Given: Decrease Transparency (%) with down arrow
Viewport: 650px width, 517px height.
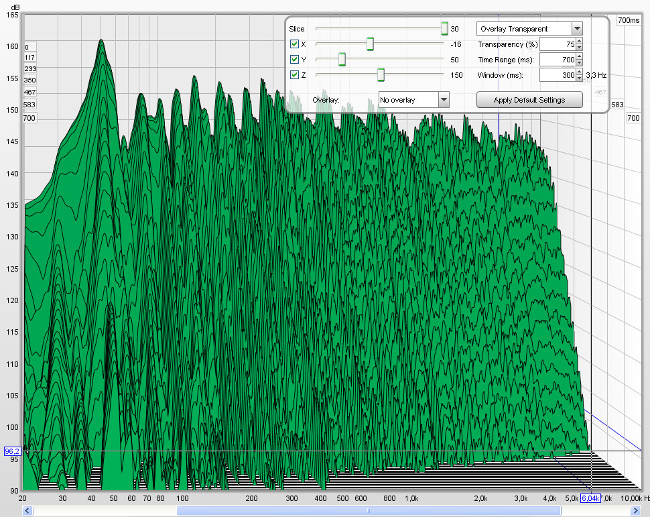Looking at the screenshot, I should point(579,48).
